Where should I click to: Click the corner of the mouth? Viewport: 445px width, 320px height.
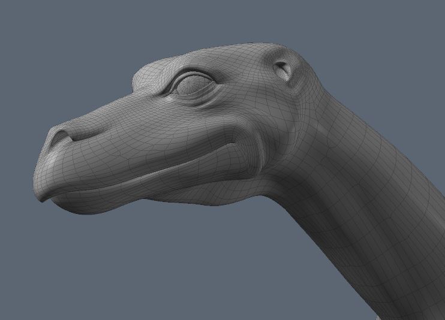coord(238,145)
